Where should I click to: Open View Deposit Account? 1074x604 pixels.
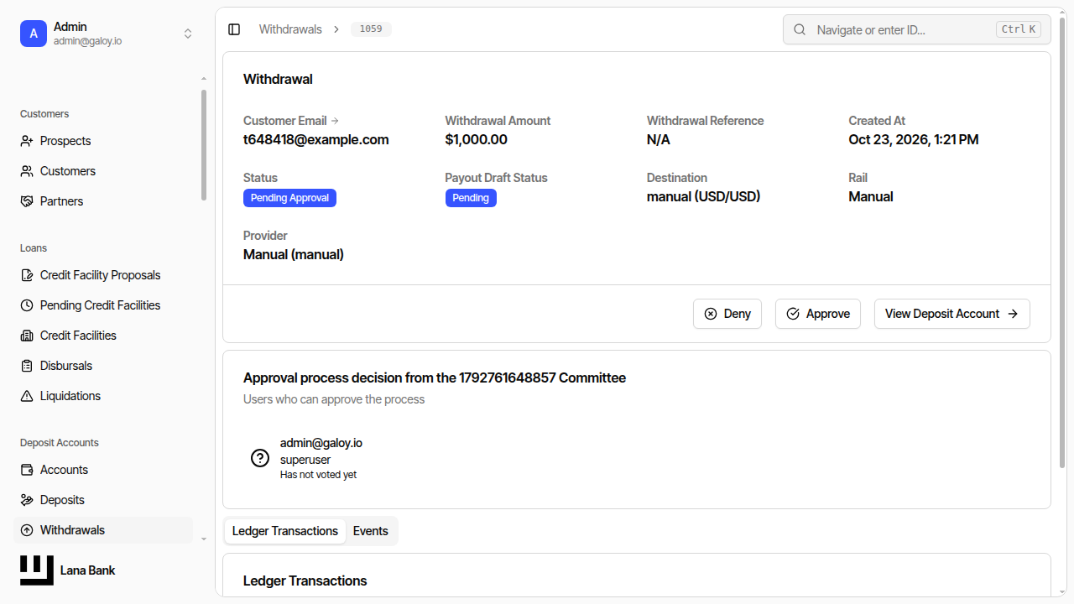(x=952, y=314)
